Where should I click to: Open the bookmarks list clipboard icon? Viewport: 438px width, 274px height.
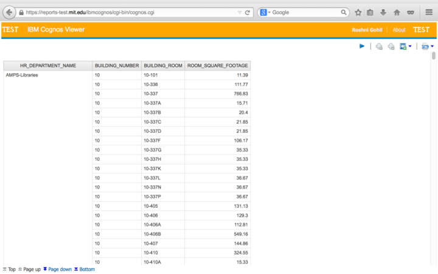[x=370, y=12]
